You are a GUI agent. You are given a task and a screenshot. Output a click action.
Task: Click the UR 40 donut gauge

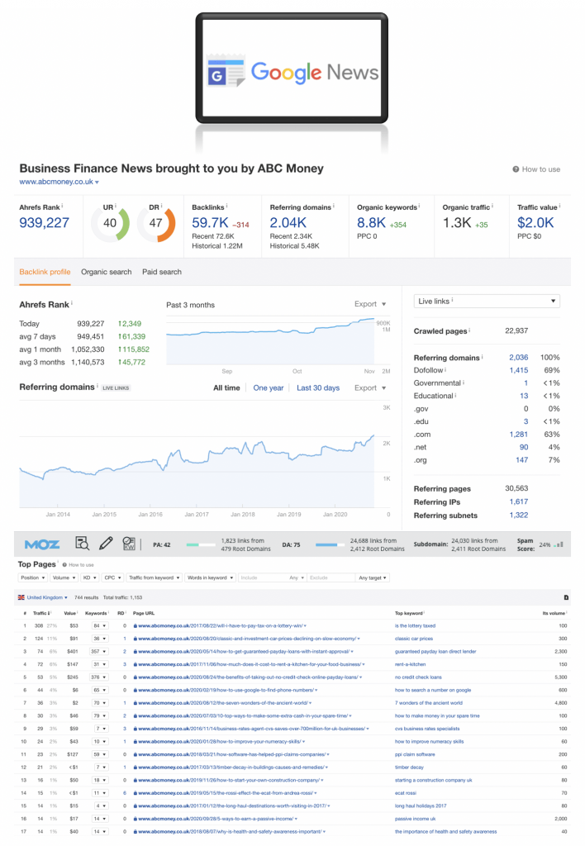click(110, 223)
